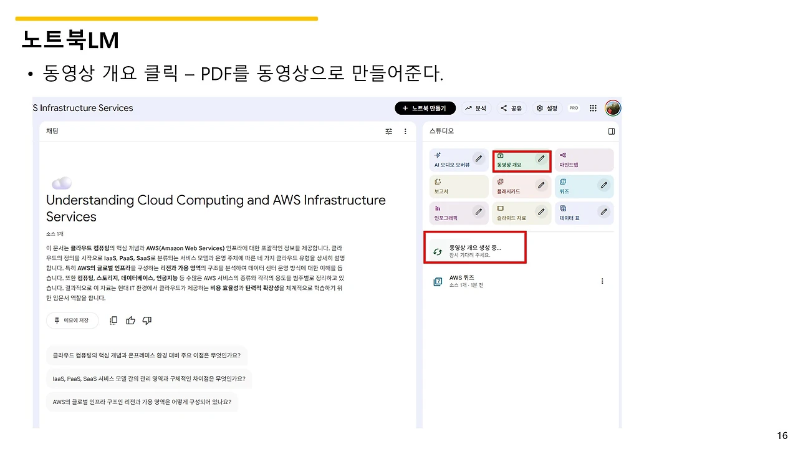Click the chat settings sliders icon
The width and height of the screenshot is (798, 449).
point(389,132)
